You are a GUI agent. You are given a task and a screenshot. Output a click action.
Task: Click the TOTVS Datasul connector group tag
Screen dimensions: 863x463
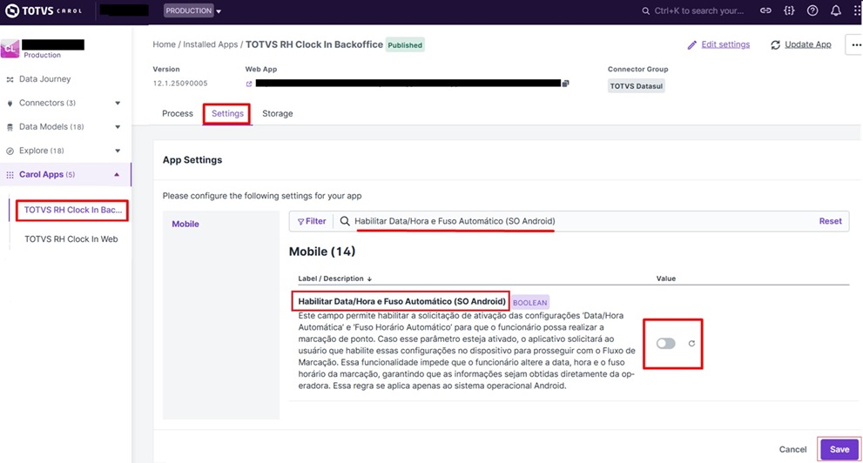point(637,86)
